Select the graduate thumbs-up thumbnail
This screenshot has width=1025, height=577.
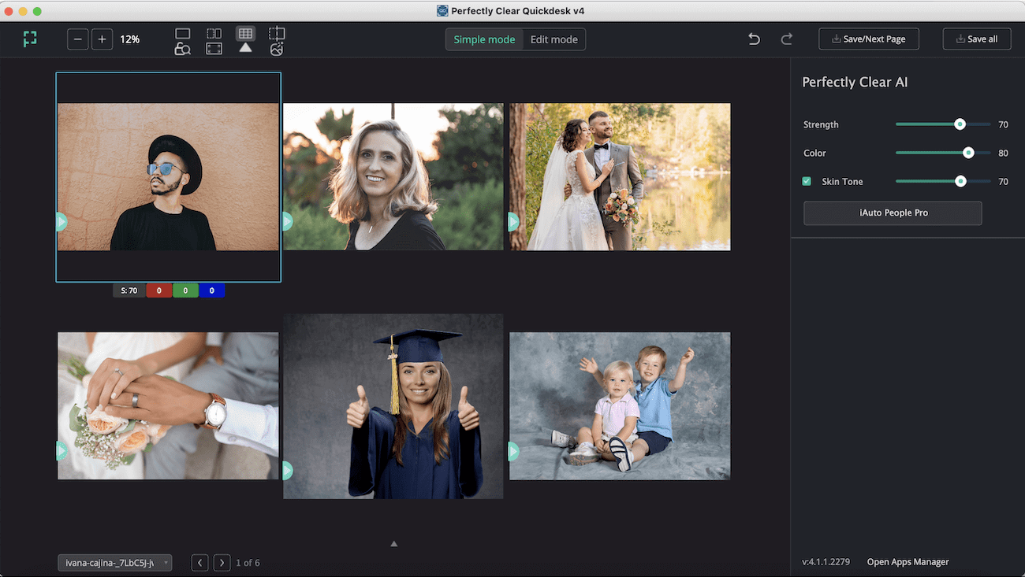pos(393,406)
